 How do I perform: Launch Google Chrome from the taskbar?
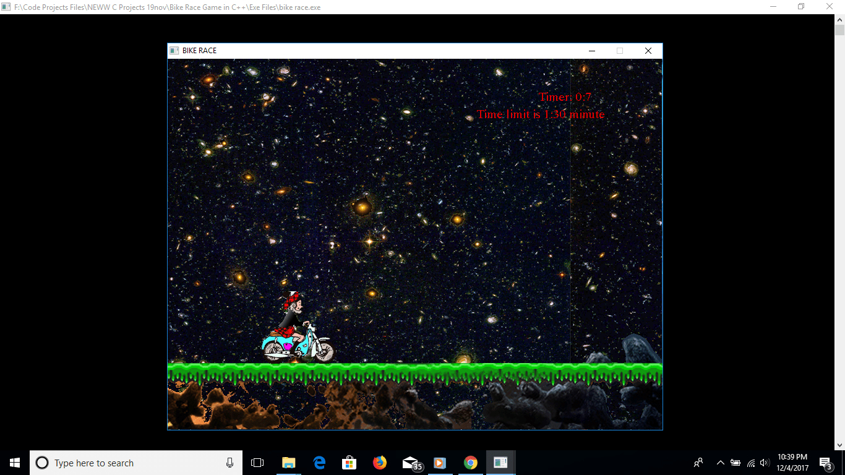tap(471, 463)
